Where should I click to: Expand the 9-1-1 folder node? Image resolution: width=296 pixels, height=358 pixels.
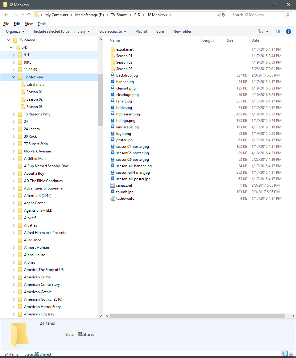[14, 55]
